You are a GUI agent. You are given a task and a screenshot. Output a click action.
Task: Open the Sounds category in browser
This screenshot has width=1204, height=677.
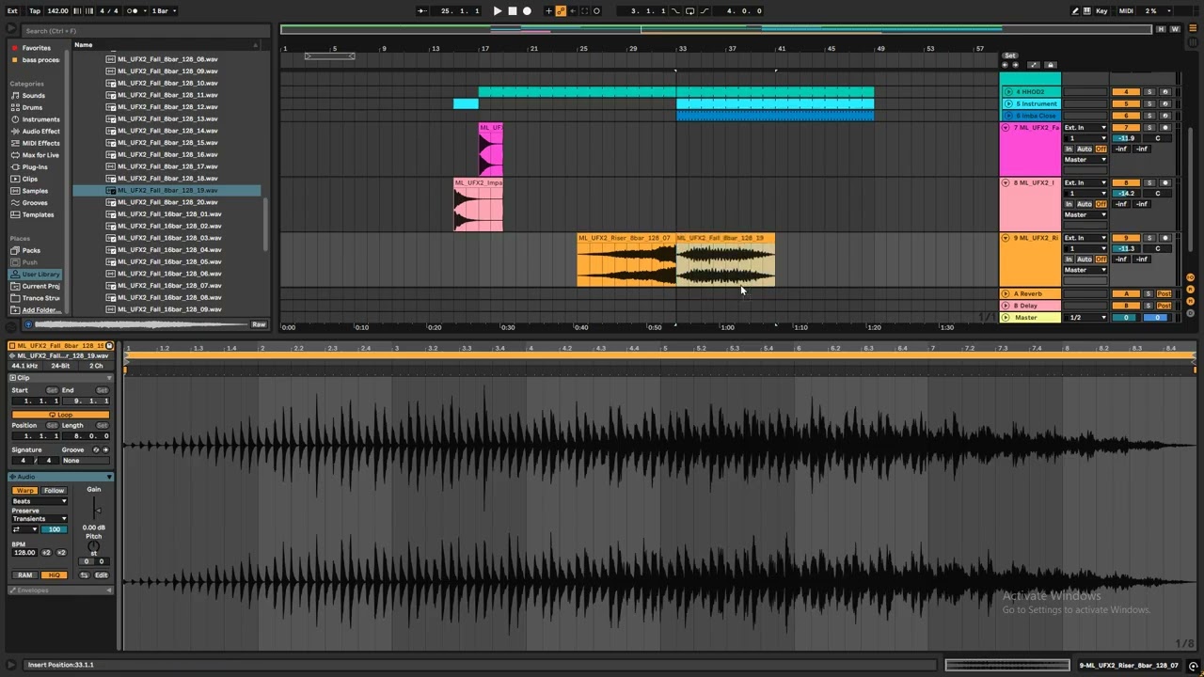click(33, 96)
